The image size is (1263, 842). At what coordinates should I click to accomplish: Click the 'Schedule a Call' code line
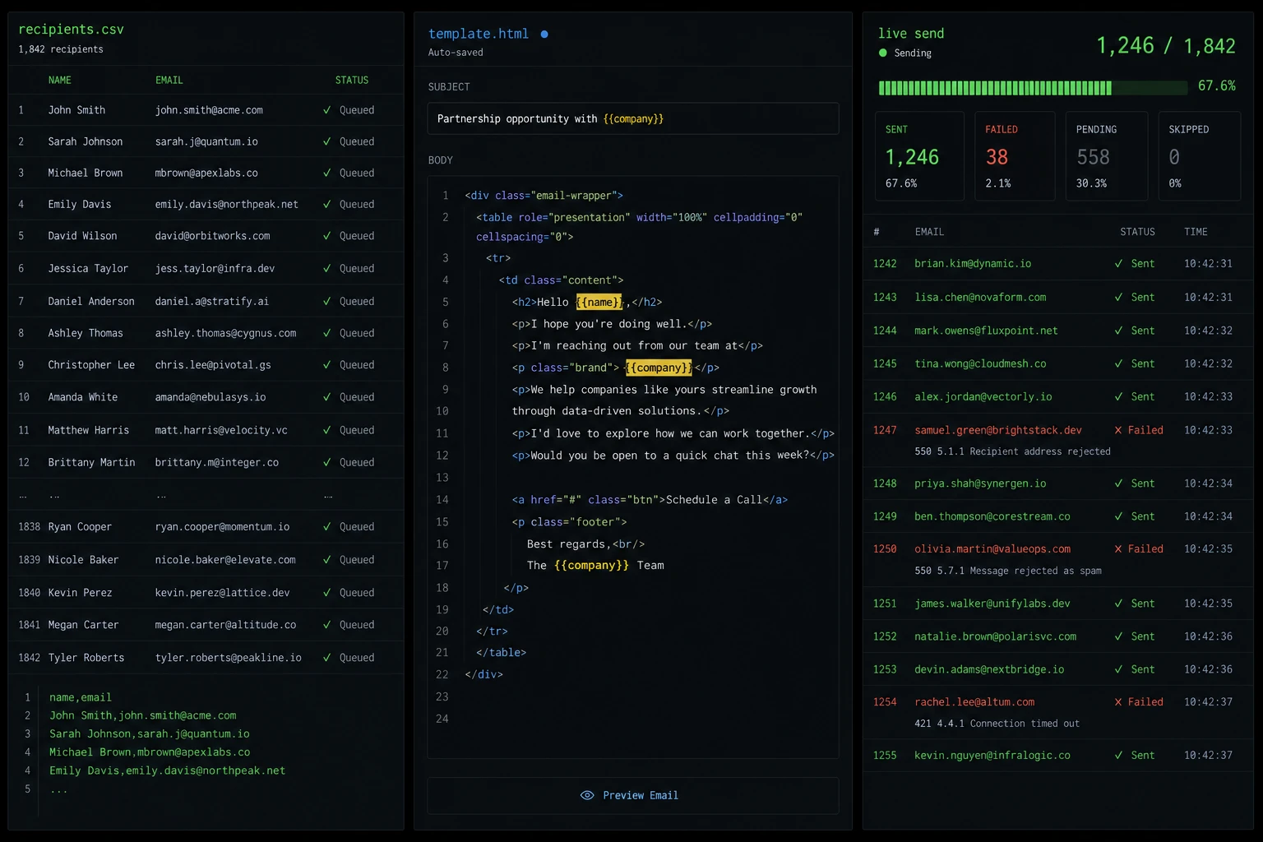pos(650,499)
